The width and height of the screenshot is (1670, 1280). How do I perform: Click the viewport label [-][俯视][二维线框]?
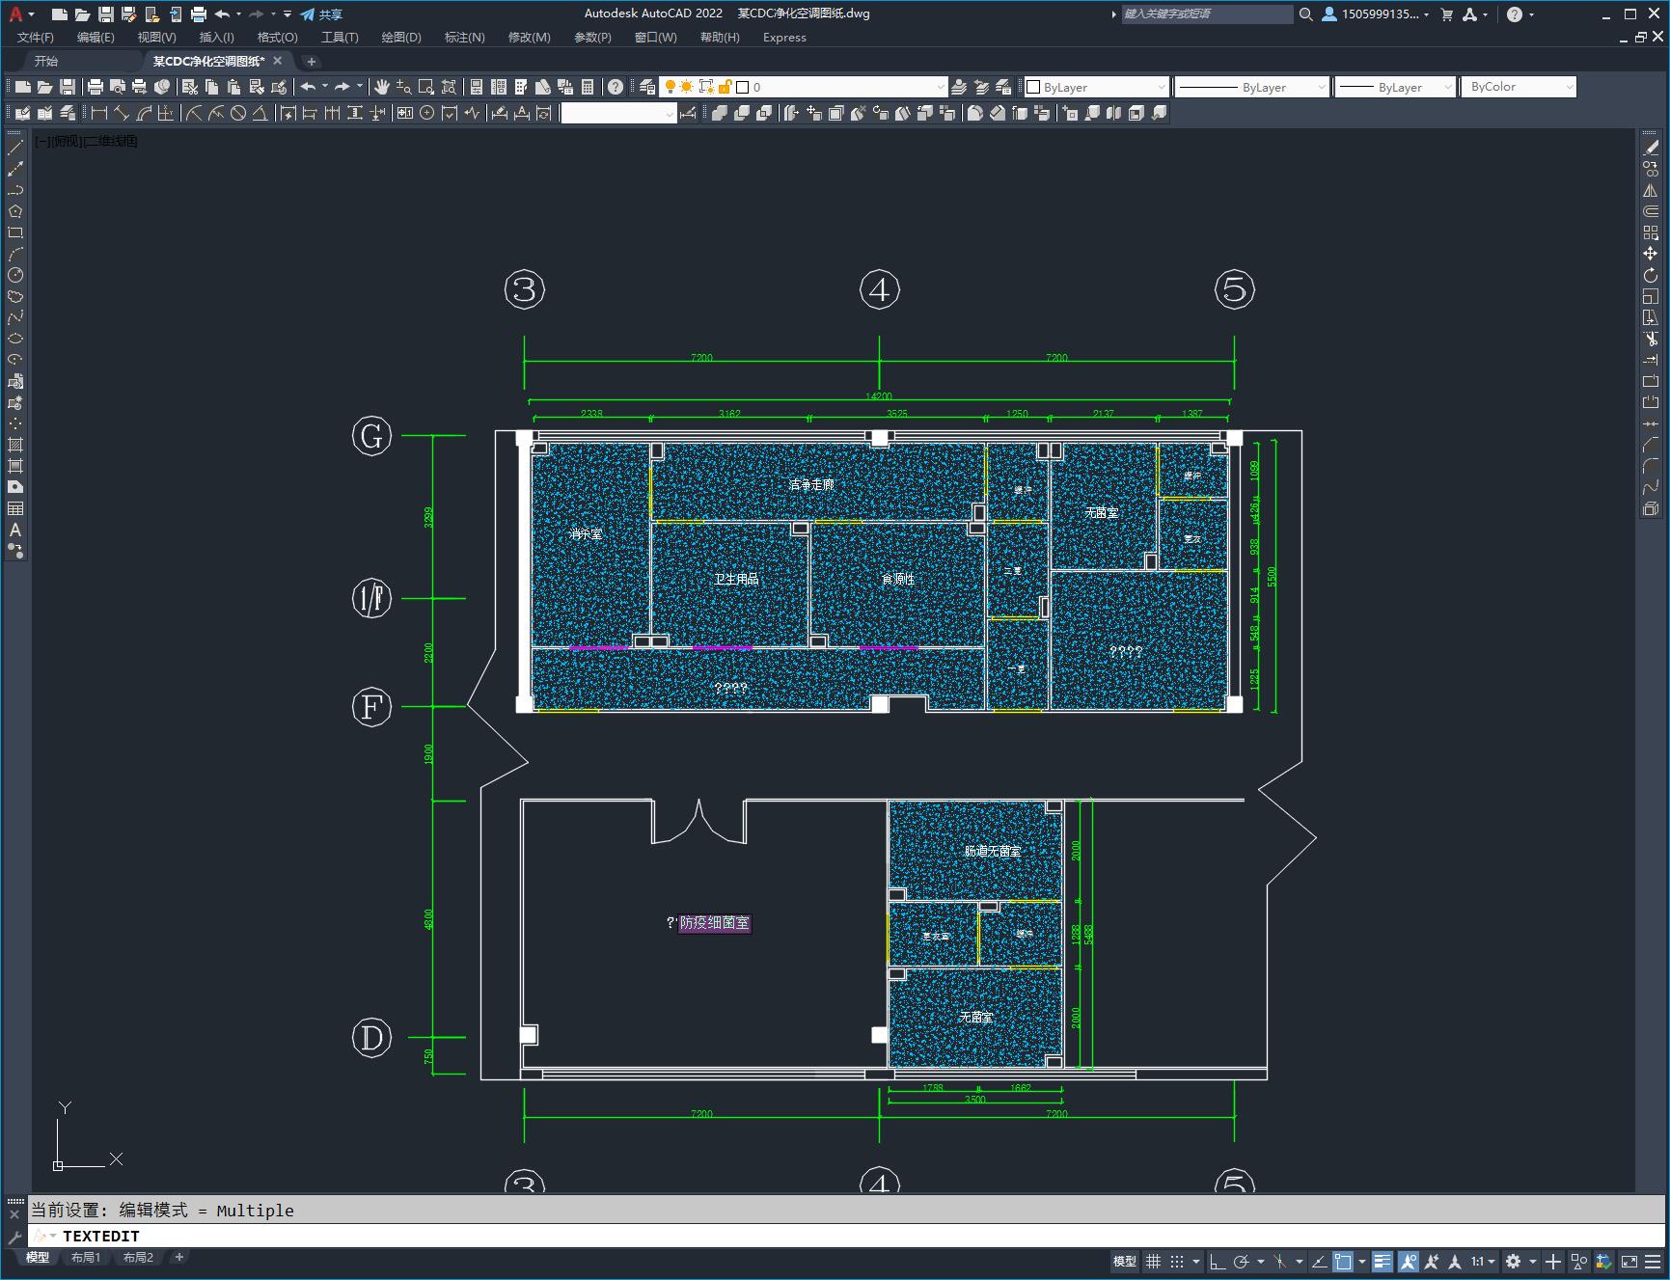tap(87, 141)
